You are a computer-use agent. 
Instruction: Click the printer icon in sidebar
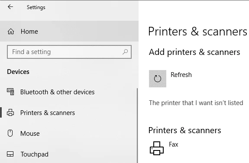coord(10,112)
